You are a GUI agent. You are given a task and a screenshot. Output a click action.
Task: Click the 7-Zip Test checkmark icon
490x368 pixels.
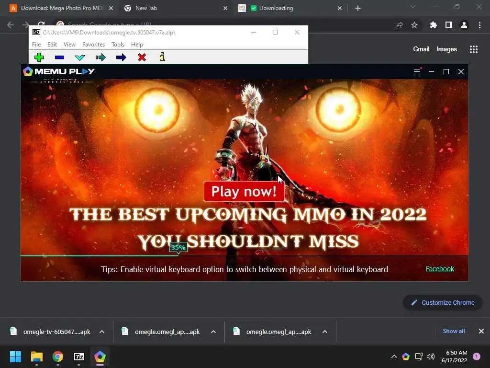(x=80, y=57)
